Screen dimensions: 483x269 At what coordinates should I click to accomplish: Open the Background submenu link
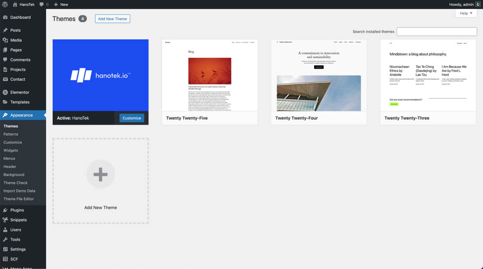[x=14, y=175]
